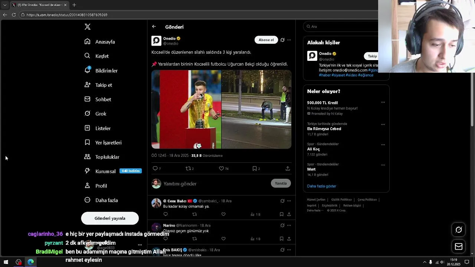Click the X logo in the sidebar

pos(88,27)
